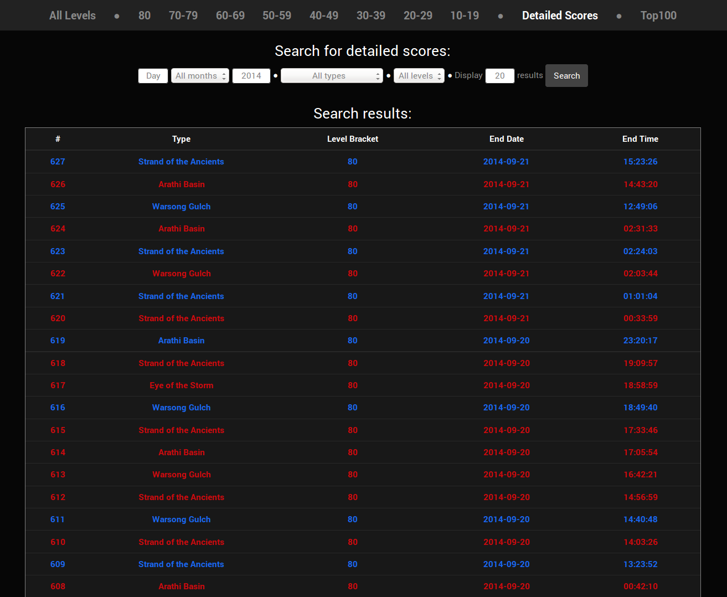Open match number 621
This screenshot has height=597, width=727.
click(x=58, y=296)
